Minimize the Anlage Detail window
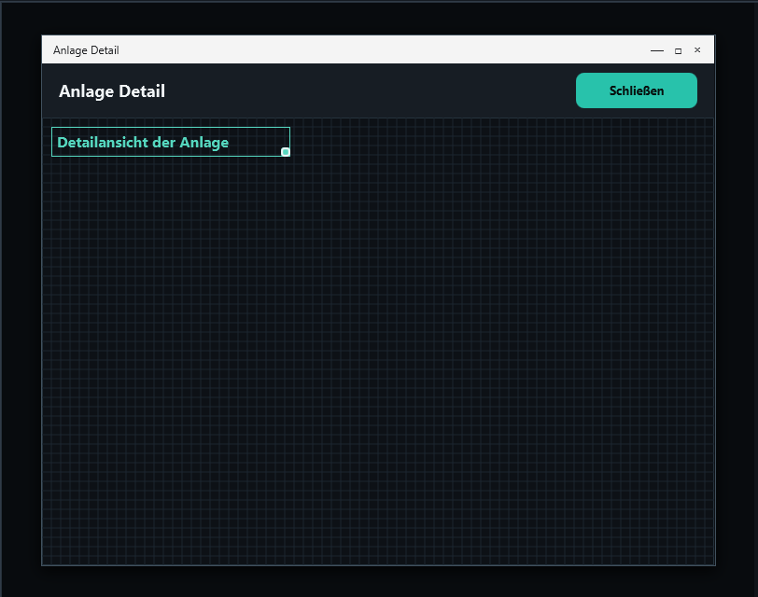This screenshot has width=758, height=597. [656, 50]
